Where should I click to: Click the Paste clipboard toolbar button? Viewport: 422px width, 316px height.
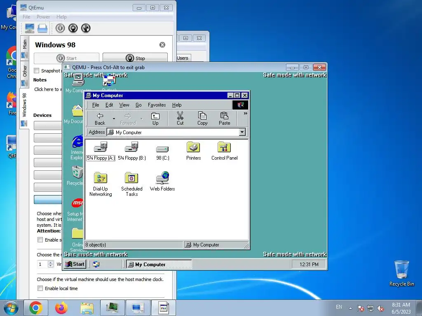pyautogui.click(x=224, y=119)
